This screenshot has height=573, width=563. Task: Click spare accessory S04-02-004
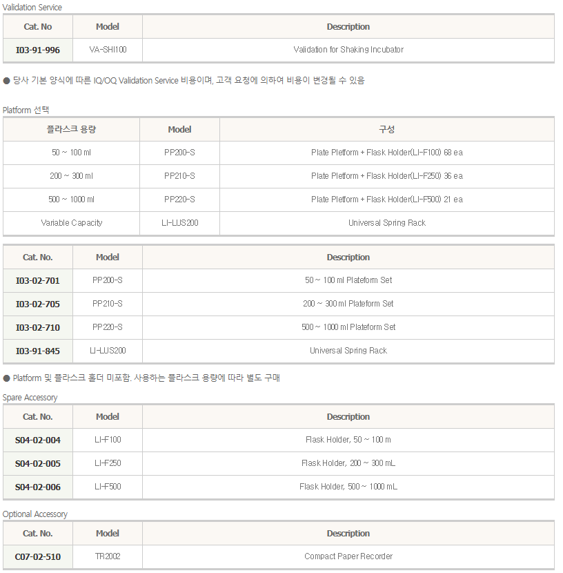point(38,440)
